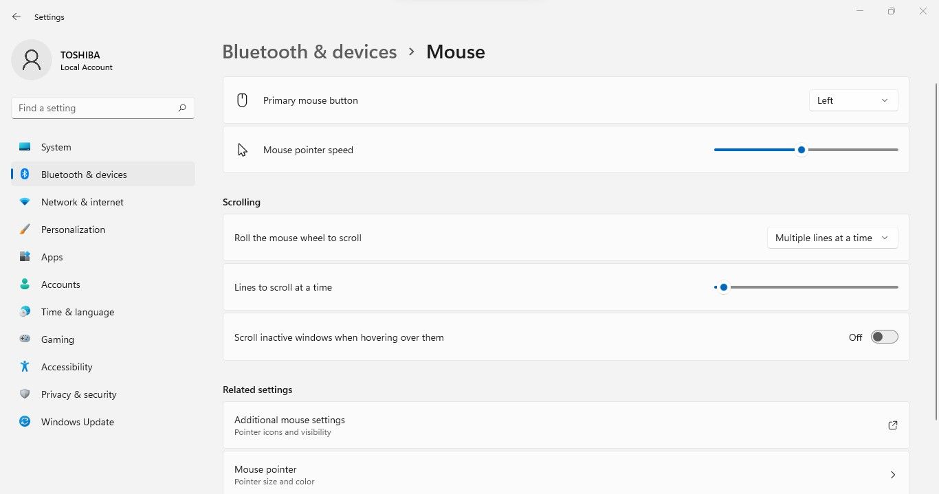Click the search magnifier in Find a setting
The height and width of the screenshot is (494, 939).
coord(182,108)
